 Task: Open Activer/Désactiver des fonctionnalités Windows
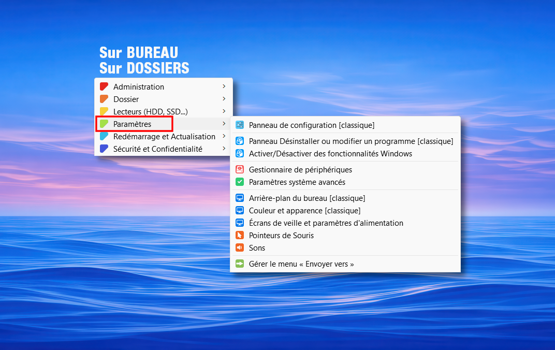(330, 154)
